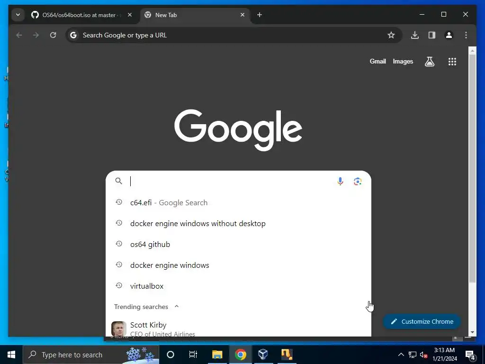Bookmark this tab with the star icon

pos(391,35)
